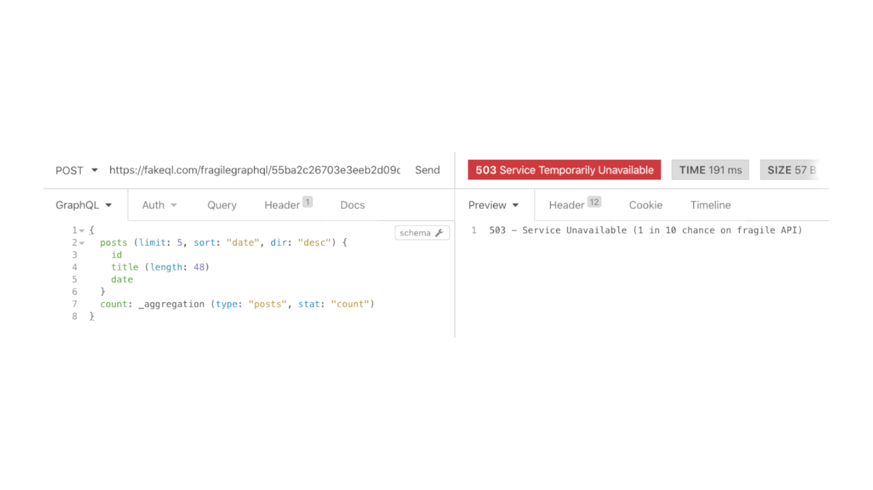Image resolution: width=873 pixels, height=490 pixels.
Task: Open the POST method dropdown
Action: coord(76,170)
